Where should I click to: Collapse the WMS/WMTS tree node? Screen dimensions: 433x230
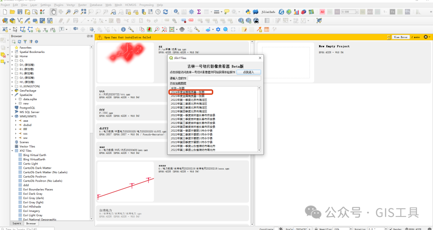click(x=12, y=117)
